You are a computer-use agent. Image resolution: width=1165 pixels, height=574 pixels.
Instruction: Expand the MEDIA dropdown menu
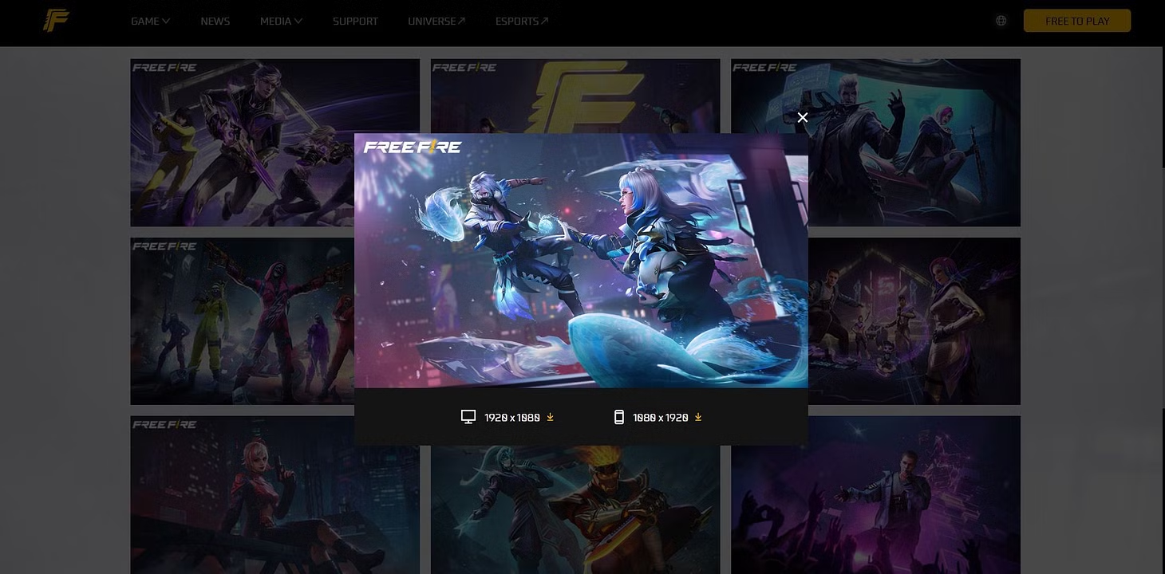click(x=281, y=21)
